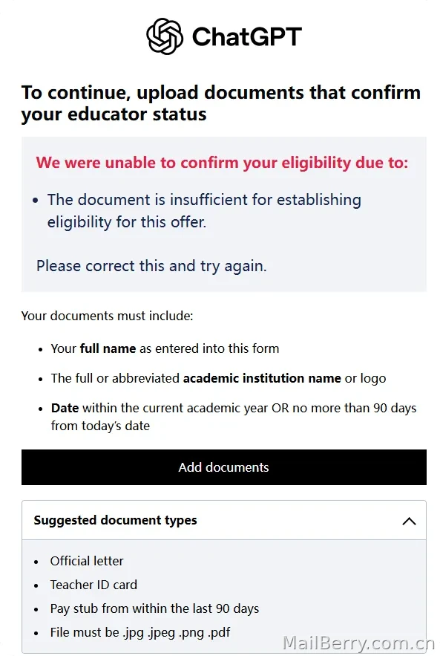This screenshot has height=656, width=440.
Task: Click the full name requirement line
Action: pyautogui.click(x=165, y=348)
